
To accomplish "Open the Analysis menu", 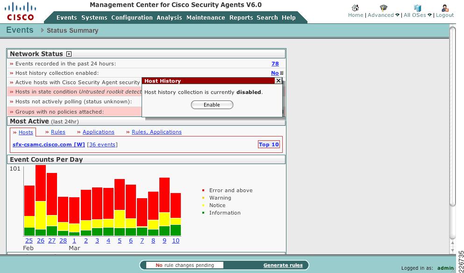I will (169, 18).
